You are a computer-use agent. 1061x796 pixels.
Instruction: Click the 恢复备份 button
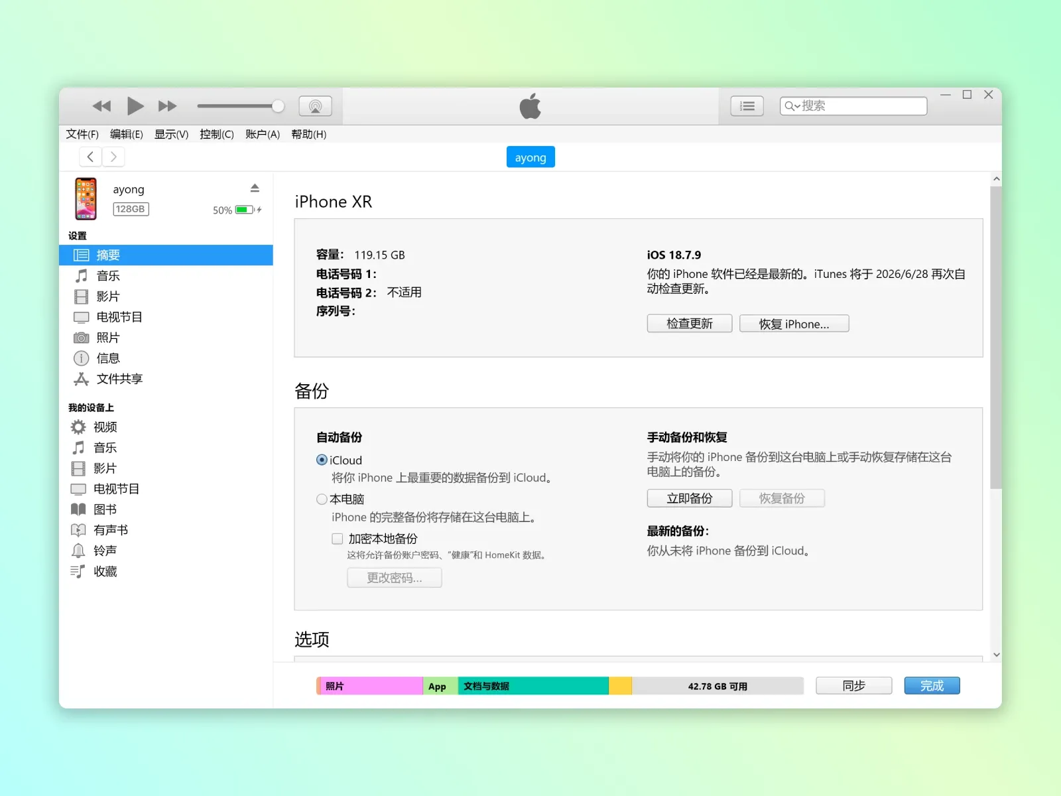click(x=782, y=498)
